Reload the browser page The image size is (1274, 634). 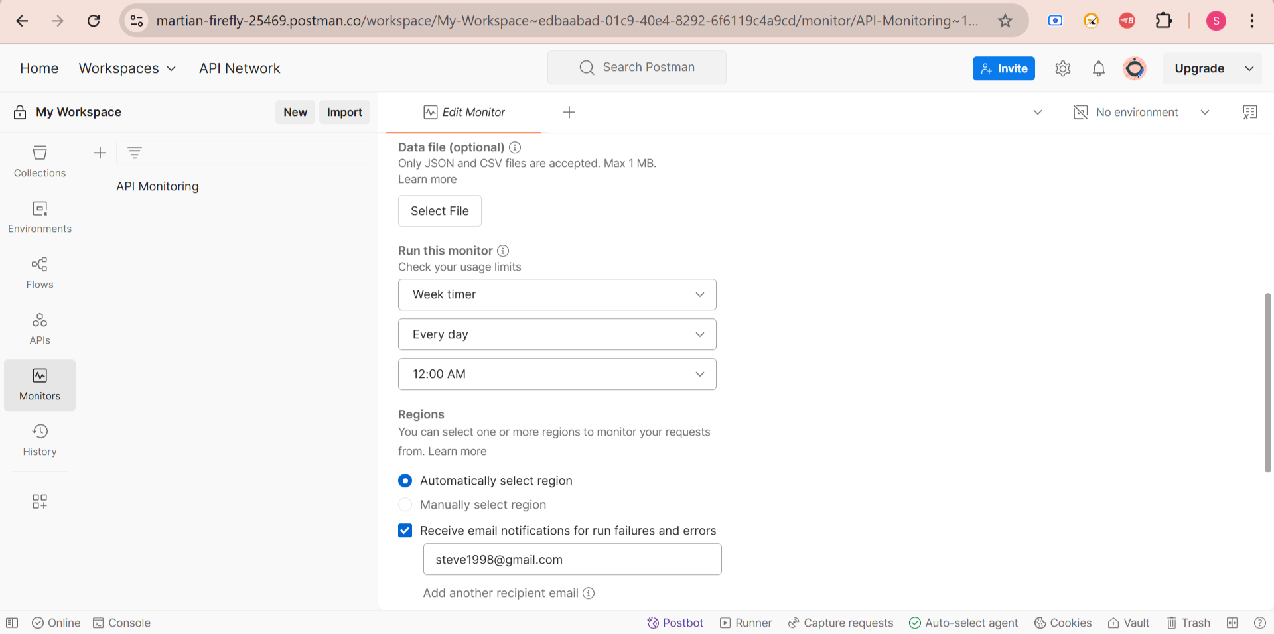94,21
